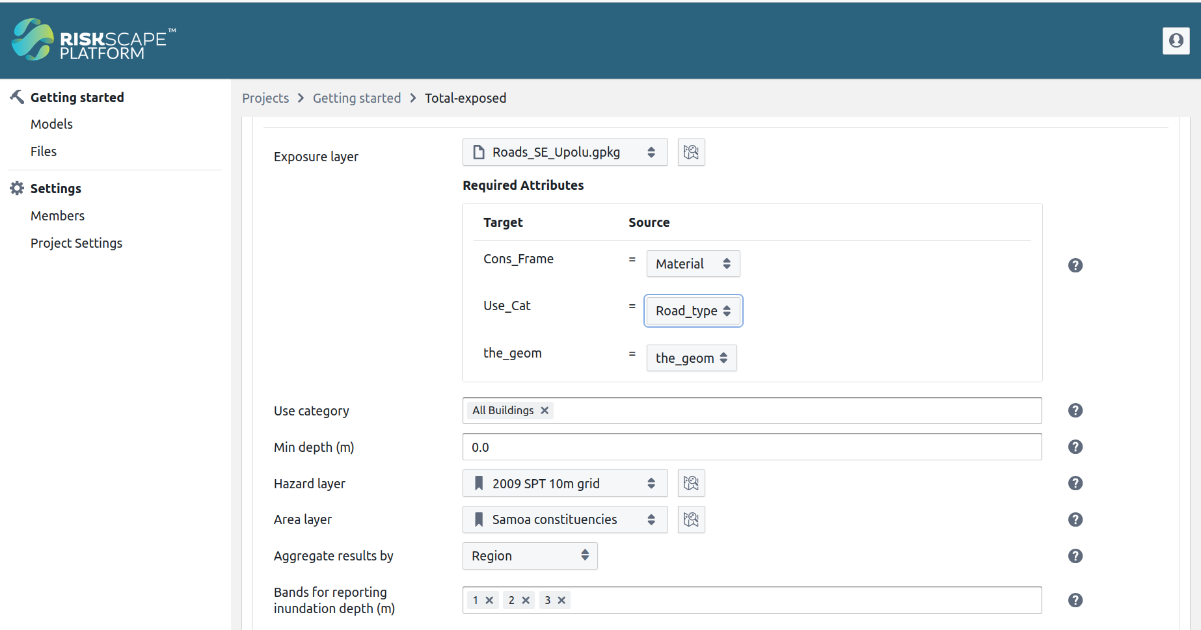1201x630 pixels.
Task: Open Project Settings in the sidebar
Action: coord(76,243)
